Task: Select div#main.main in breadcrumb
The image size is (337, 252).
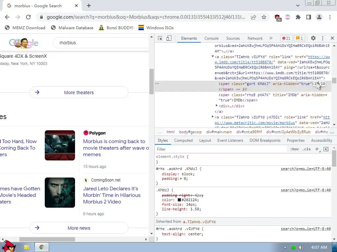Action: point(219,132)
